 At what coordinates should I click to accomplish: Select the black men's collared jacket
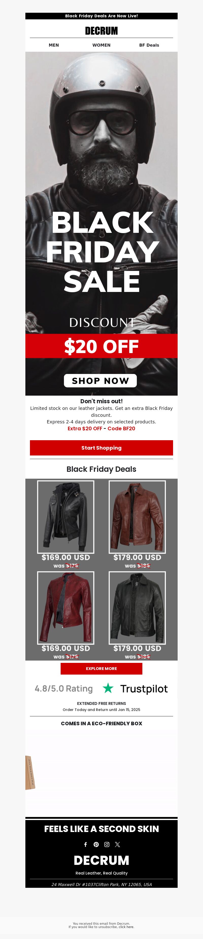(x=137, y=608)
